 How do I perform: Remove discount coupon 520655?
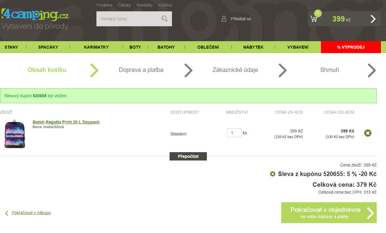coord(273,174)
